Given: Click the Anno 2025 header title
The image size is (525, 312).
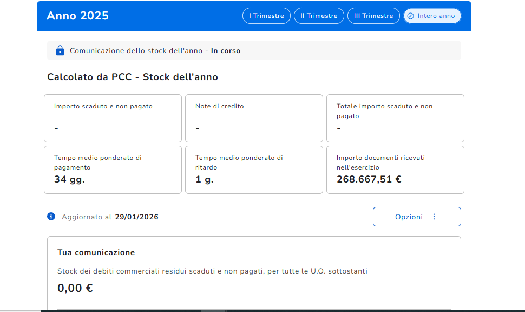Looking at the screenshot, I should (x=78, y=16).
